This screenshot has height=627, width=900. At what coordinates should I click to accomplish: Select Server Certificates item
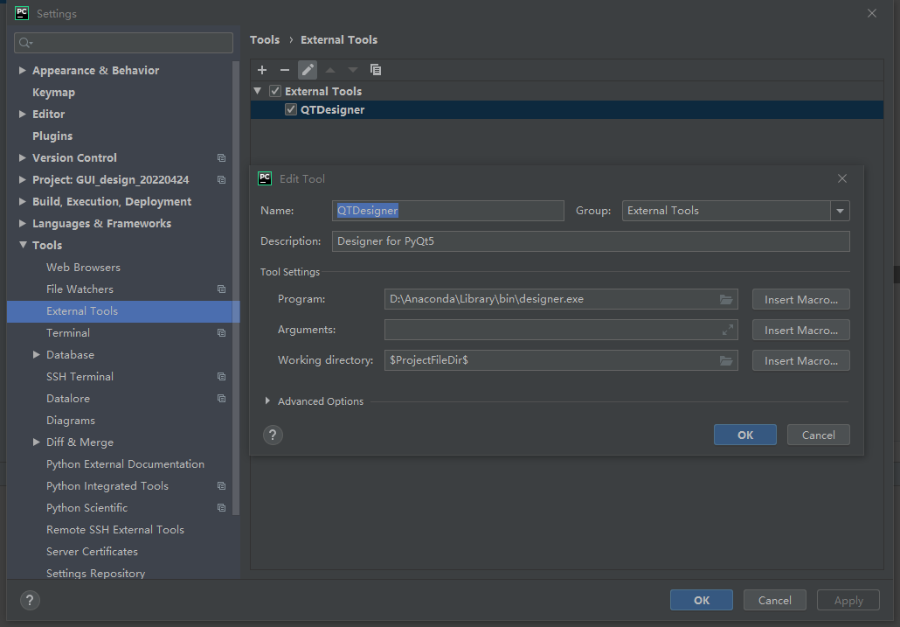click(x=92, y=551)
